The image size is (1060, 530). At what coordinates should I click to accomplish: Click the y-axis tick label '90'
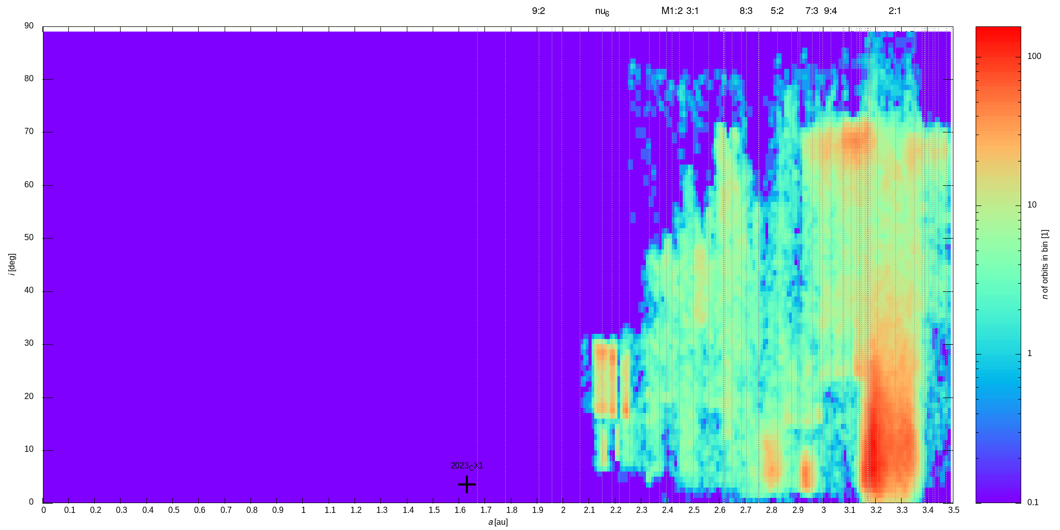click(x=28, y=26)
